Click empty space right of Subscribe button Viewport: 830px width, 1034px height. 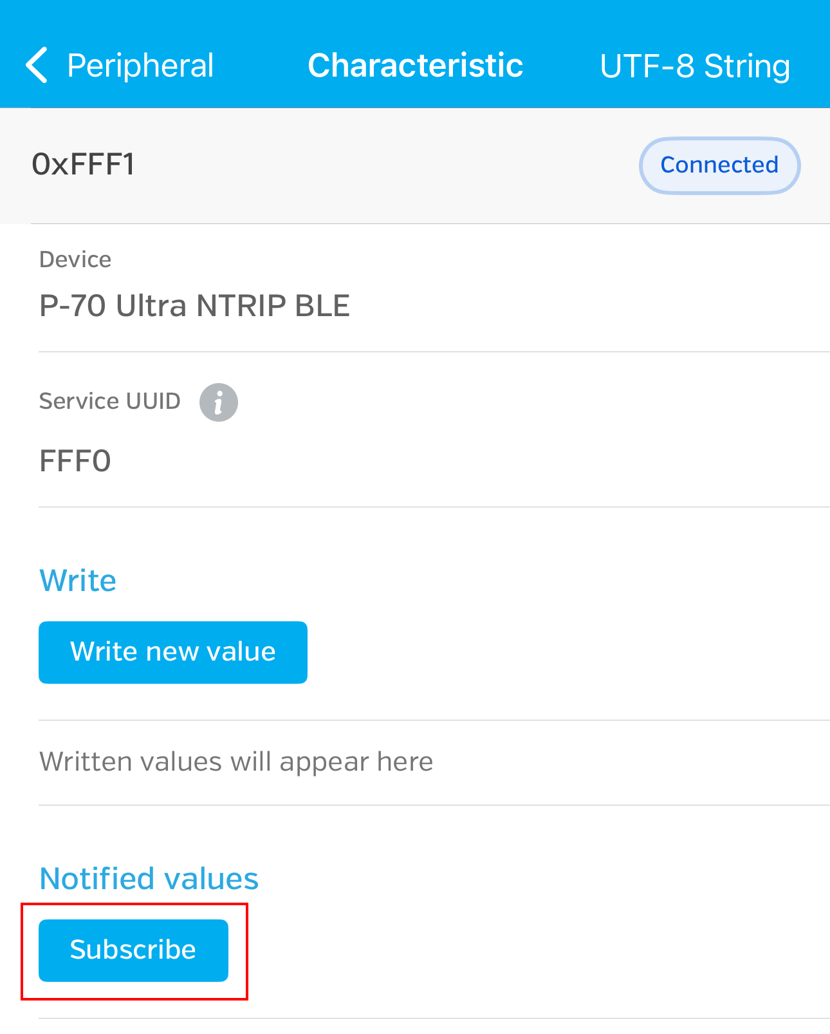(x=515, y=950)
